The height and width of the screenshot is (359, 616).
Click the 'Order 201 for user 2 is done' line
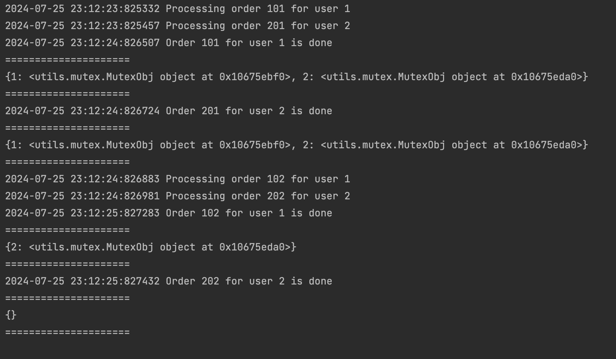coord(169,111)
